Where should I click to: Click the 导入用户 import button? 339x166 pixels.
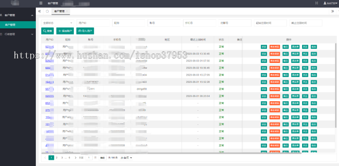click(85, 31)
